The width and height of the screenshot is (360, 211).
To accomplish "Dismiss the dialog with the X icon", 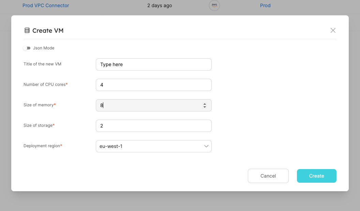I will tap(333, 30).
